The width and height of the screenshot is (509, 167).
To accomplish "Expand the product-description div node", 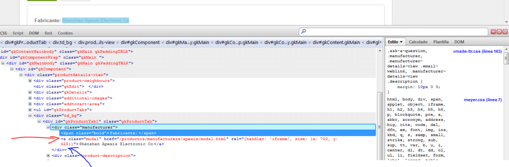I will [48, 156].
